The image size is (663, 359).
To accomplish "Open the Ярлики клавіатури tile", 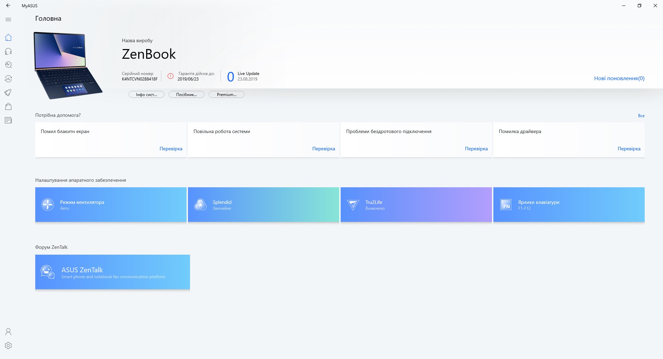I will [569, 205].
